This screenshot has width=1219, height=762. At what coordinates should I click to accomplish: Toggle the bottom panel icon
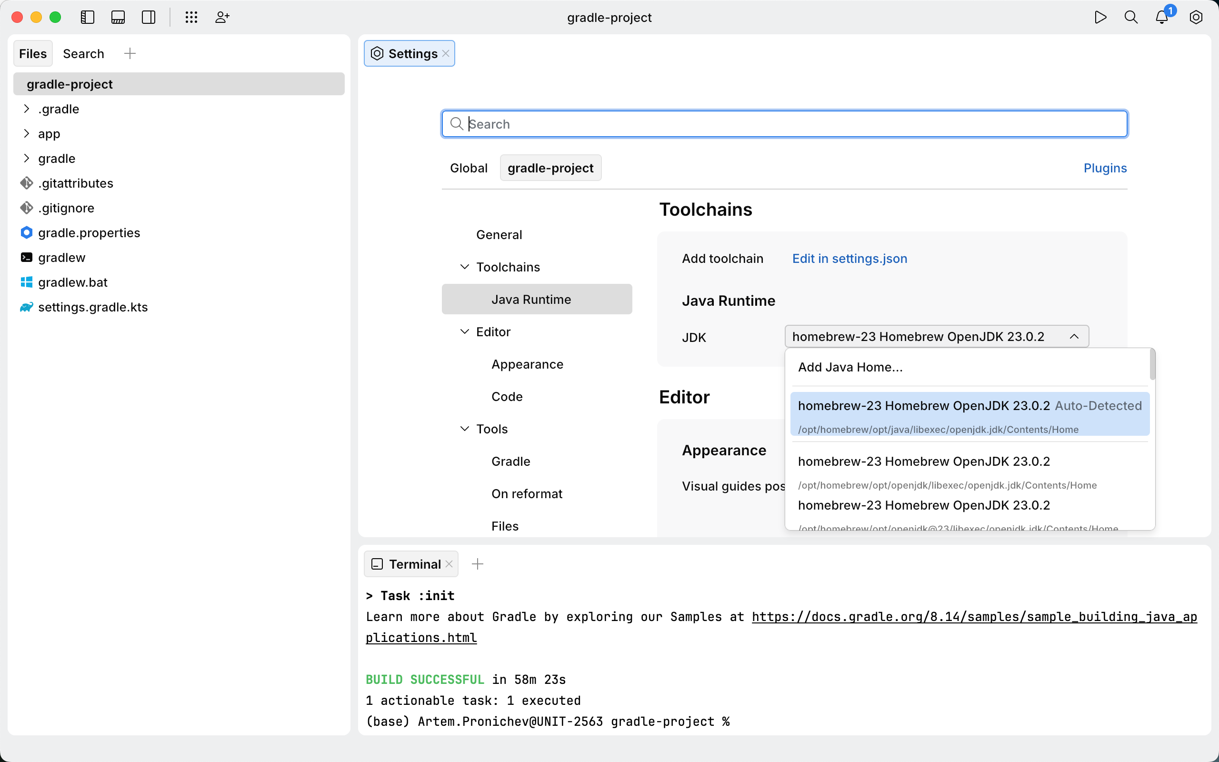[x=118, y=17]
